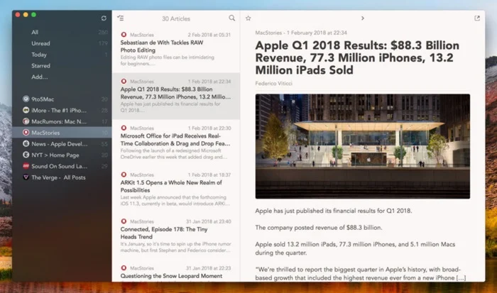Viewport: 497px width, 293px height.
Task: Go to next article with chevron arrow
Action: [363, 18]
